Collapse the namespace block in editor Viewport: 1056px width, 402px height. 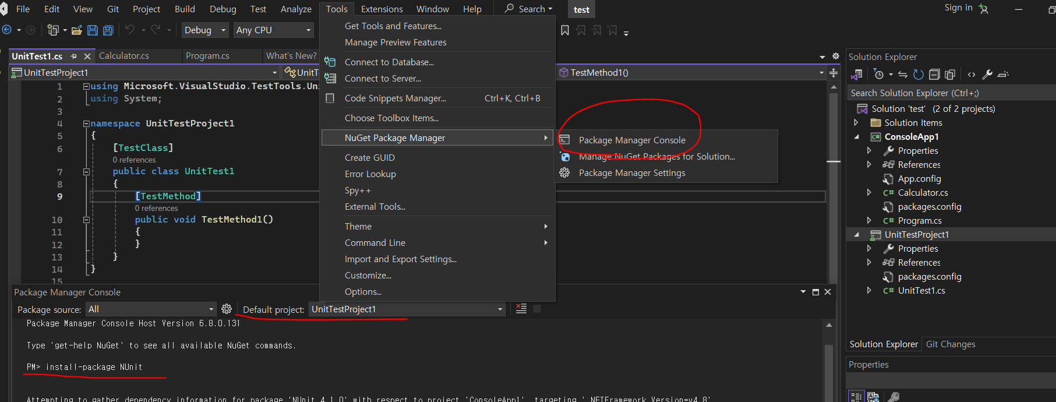click(86, 124)
